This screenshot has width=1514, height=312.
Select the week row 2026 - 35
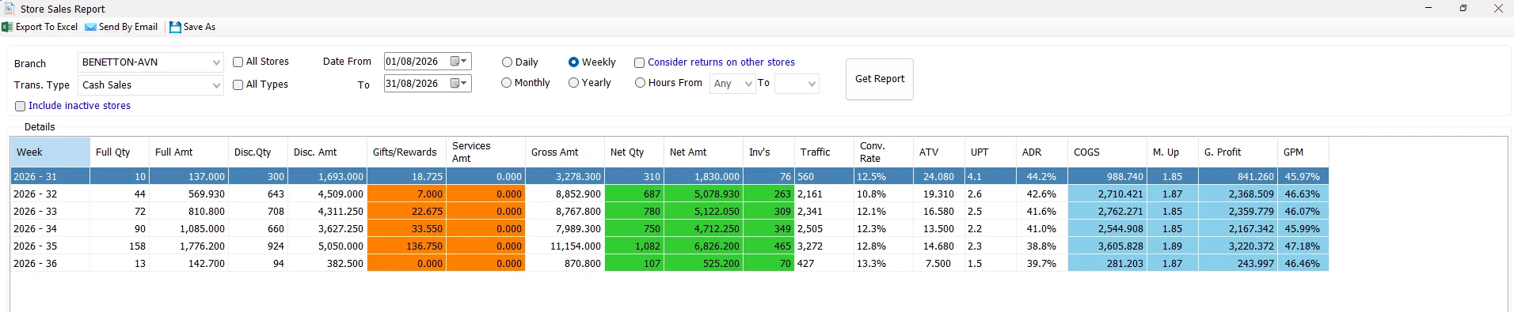coord(669,246)
